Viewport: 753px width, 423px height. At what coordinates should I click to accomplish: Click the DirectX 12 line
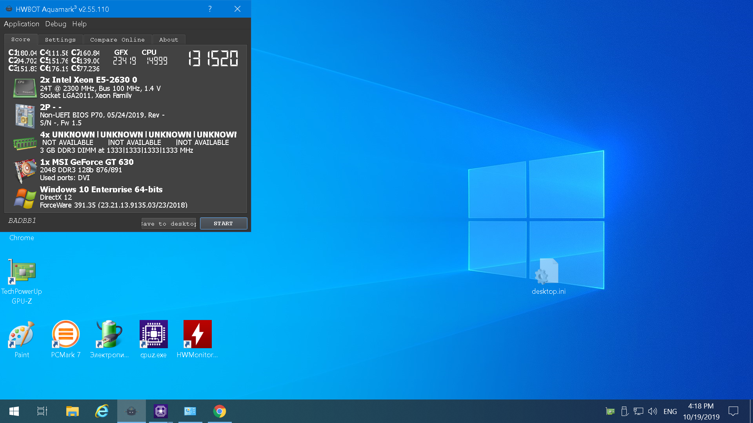coord(56,197)
